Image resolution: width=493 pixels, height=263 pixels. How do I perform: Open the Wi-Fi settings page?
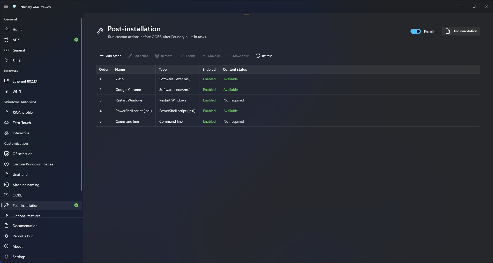pyautogui.click(x=41, y=92)
